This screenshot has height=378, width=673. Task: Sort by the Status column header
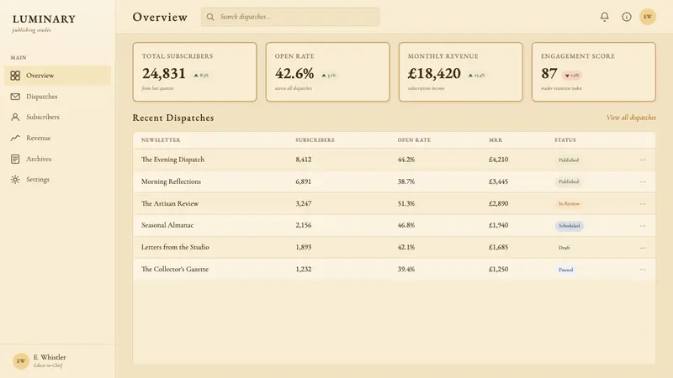pos(565,140)
